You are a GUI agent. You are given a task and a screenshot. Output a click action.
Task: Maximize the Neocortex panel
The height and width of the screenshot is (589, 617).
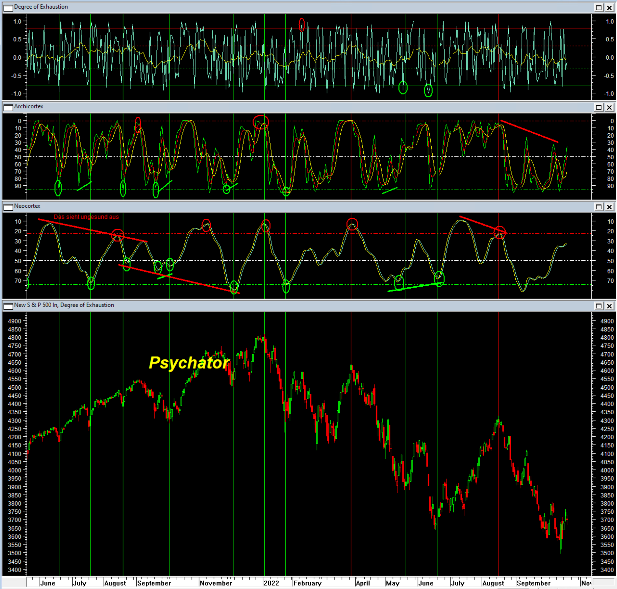[598, 207]
